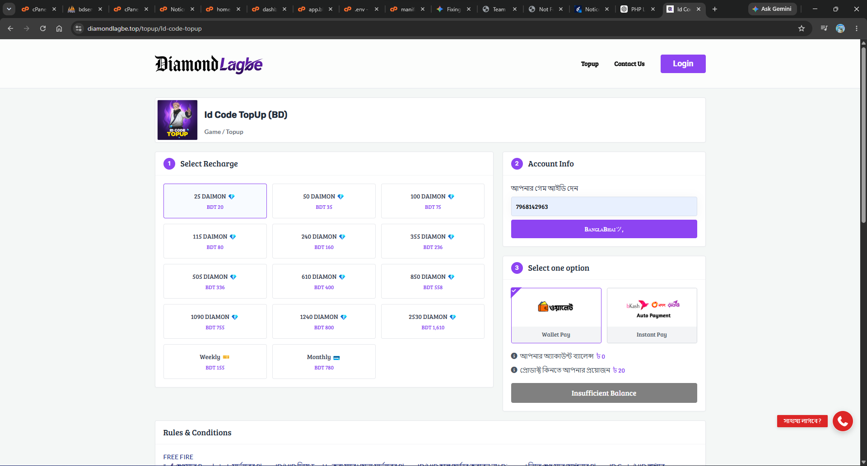Select the Weekly BDT 155 membership

click(215, 361)
